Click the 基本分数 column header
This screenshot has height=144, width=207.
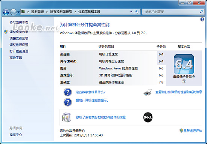[184, 46]
